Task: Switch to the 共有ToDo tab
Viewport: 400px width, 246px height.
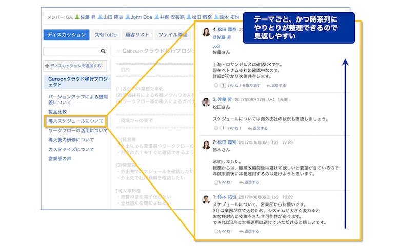Action: click(x=106, y=35)
